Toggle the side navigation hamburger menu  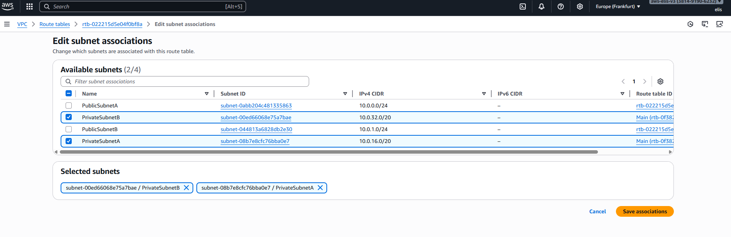click(x=7, y=24)
